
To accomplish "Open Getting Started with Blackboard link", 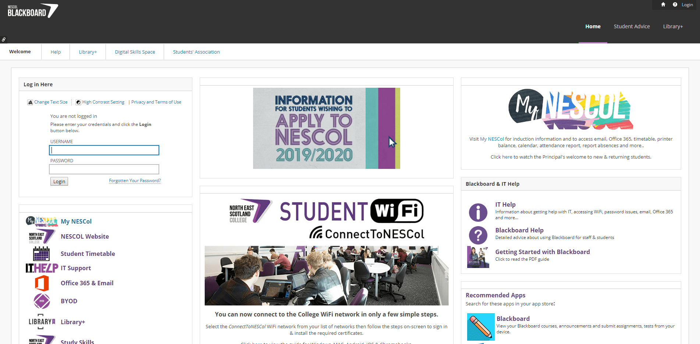I will click(x=543, y=252).
